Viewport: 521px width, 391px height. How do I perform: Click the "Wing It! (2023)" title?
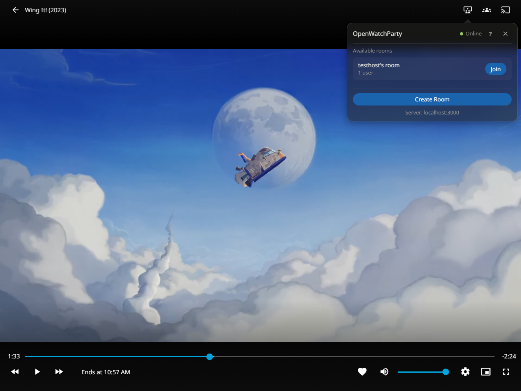point(46,10)
